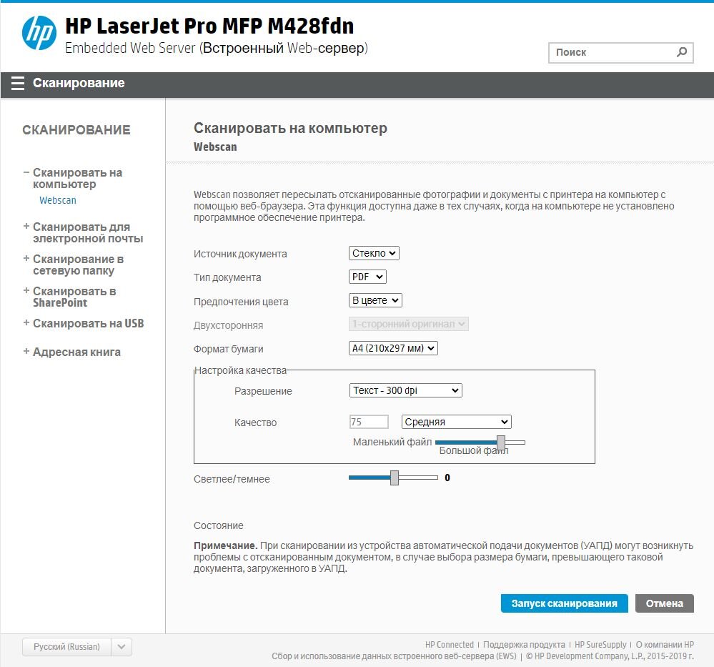
Task: Click the Состояние label
Action: pos(219,525)
